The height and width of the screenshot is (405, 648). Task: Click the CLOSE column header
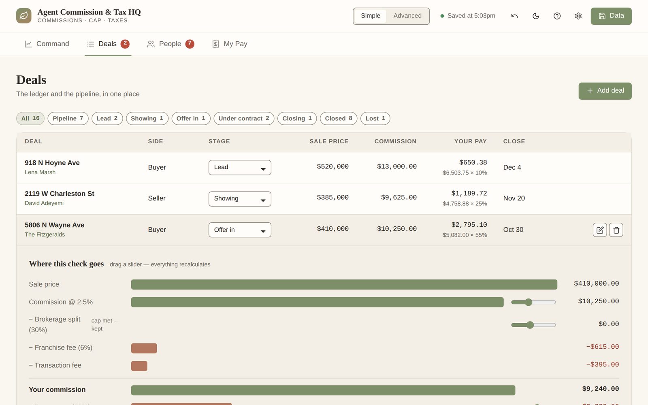[x=514, y=141]
